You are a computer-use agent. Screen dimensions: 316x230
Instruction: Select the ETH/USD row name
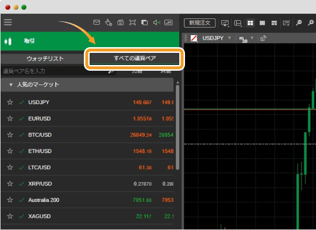[x=40, y=151]
